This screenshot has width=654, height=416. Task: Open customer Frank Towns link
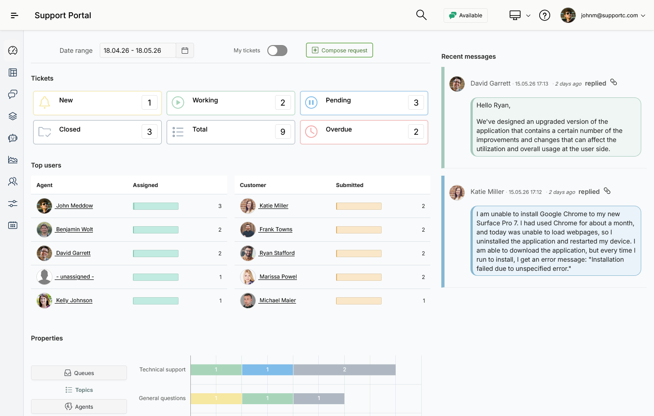click(x=276, y=229)
